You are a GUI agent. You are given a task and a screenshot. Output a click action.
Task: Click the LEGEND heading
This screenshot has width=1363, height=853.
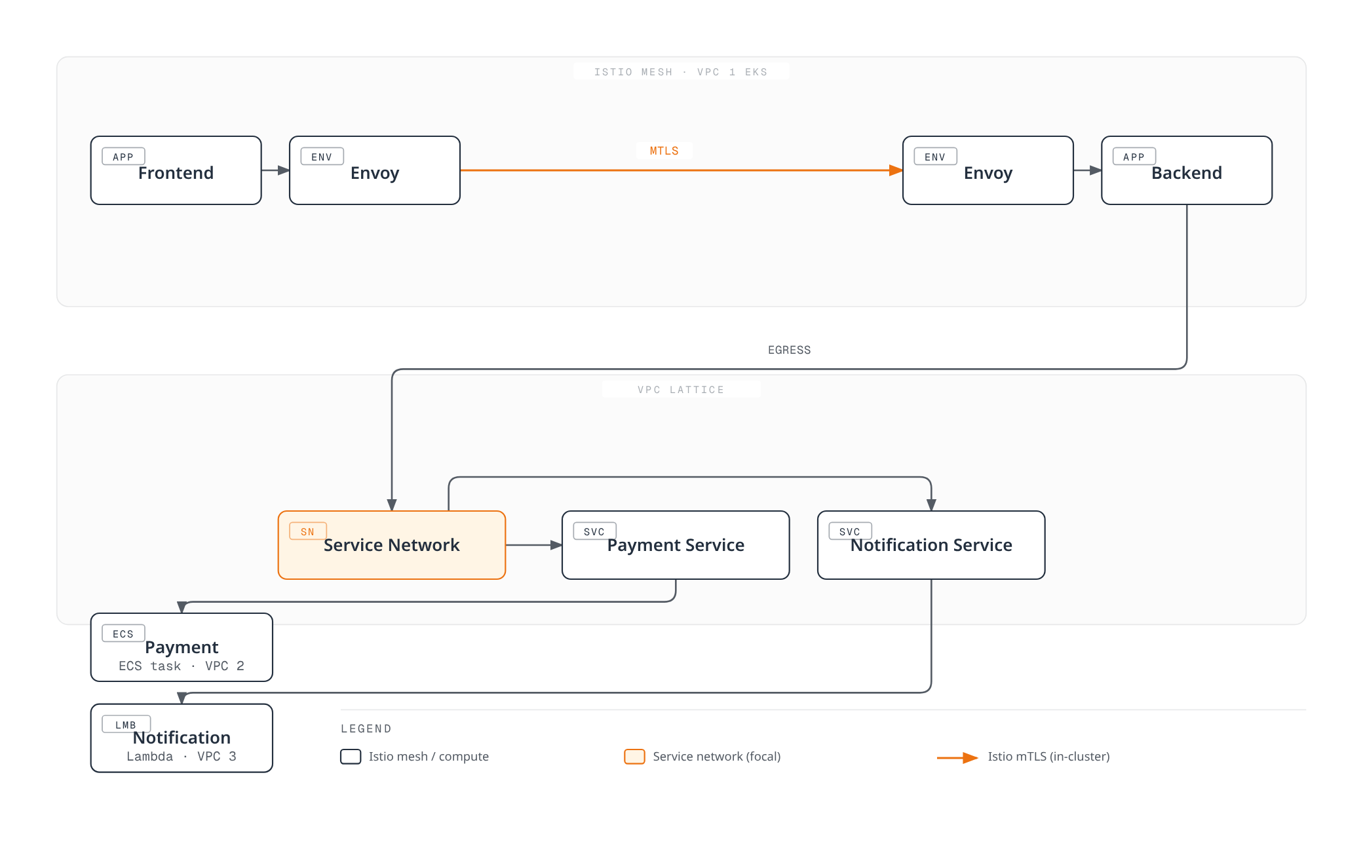(x=366, y=729)
